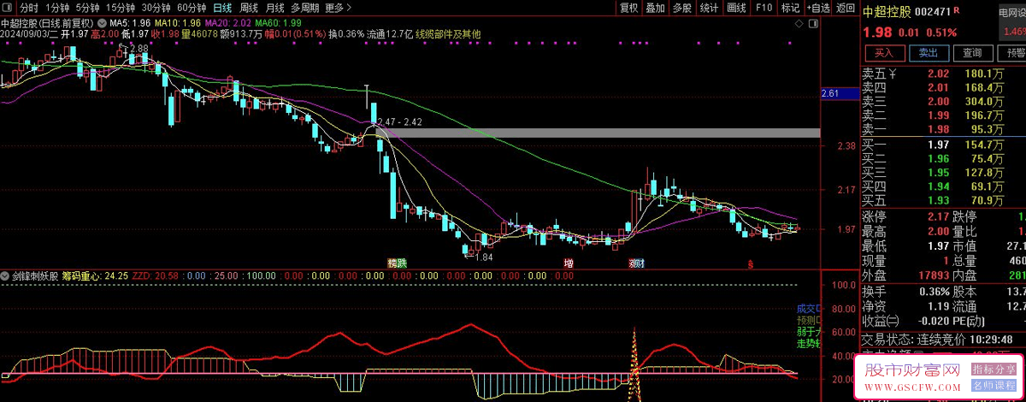Click the 卖四 price 2.01
Image resolution: width=1026 pixels, height=402 pixels.
[x=938, y=87]
